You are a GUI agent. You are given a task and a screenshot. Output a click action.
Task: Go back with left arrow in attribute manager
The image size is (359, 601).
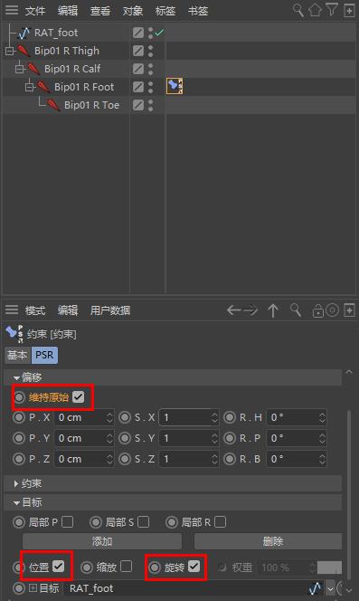(233, 310)
